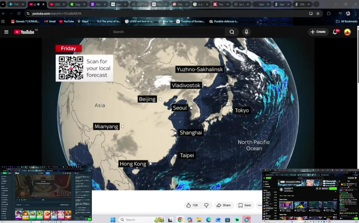The image size is (359, 223).
Task: Open Microsoft Store from the taskbar
Action: tap(227, 220)
